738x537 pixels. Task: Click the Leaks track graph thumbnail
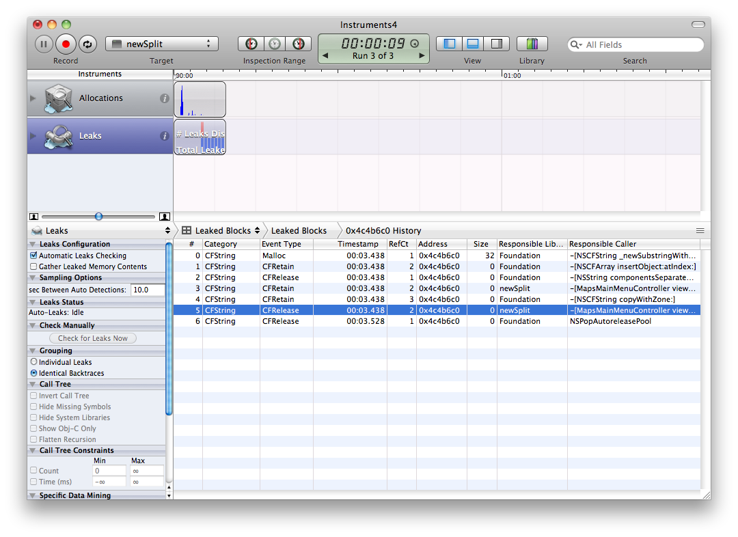(200, 137)
